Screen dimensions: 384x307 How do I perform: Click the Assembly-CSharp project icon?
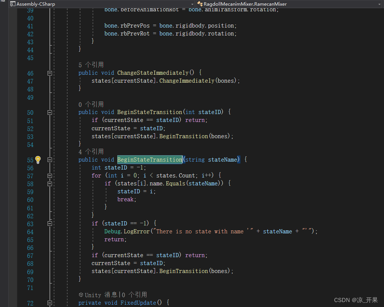pos(12,4)
